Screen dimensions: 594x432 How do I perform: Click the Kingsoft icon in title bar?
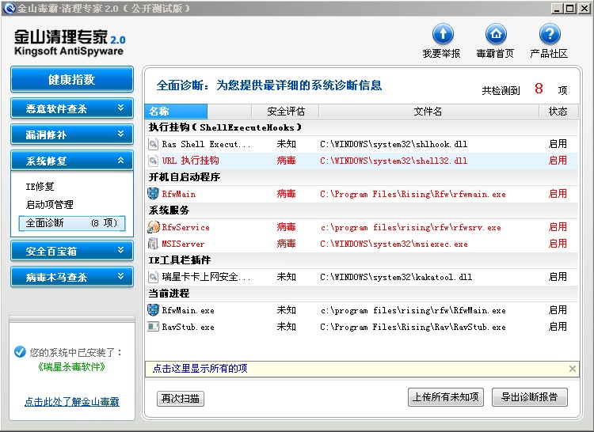[9, 8]
